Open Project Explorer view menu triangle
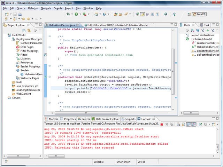Image resolution: width=223 pixels, height=167 pixels. [40, 30]
